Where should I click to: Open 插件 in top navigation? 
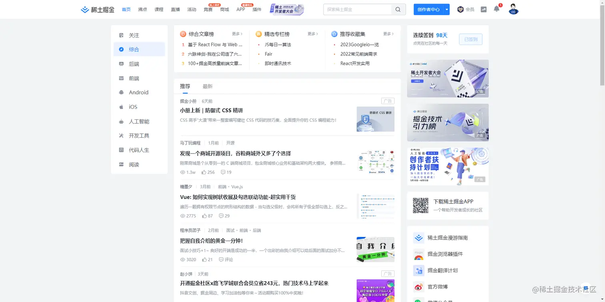pyautogui.click(x=257, y=10)
